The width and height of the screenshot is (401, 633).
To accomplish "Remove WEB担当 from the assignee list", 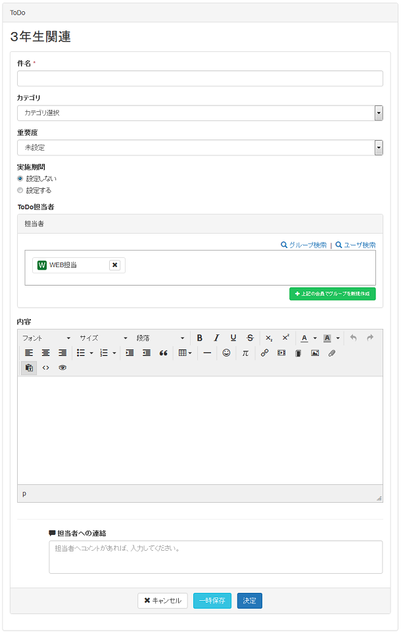I will (x=114, y=265).
